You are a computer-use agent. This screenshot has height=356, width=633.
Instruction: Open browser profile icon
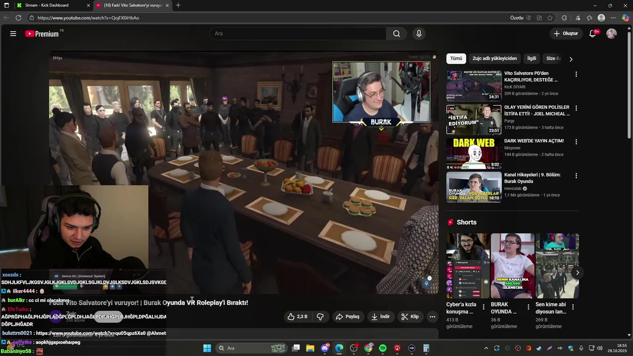tap(601, 18)
